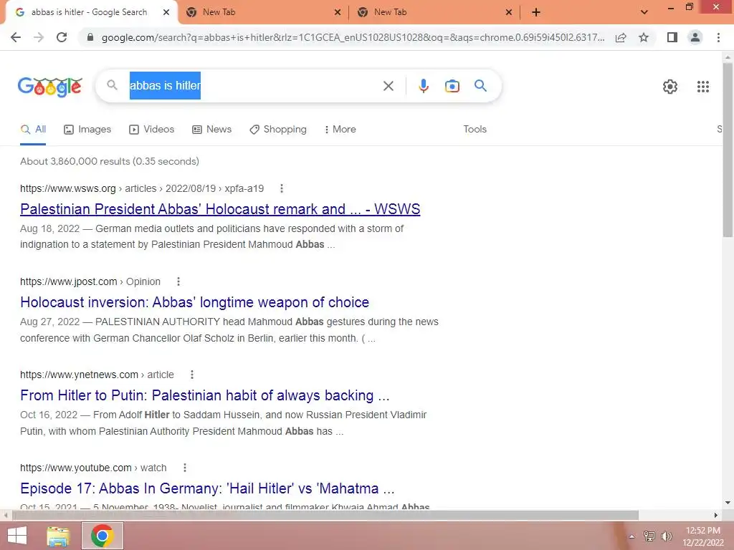Screen dimensions: 734x550
Task: Open the search Tools options
Action: pos(475,130)
